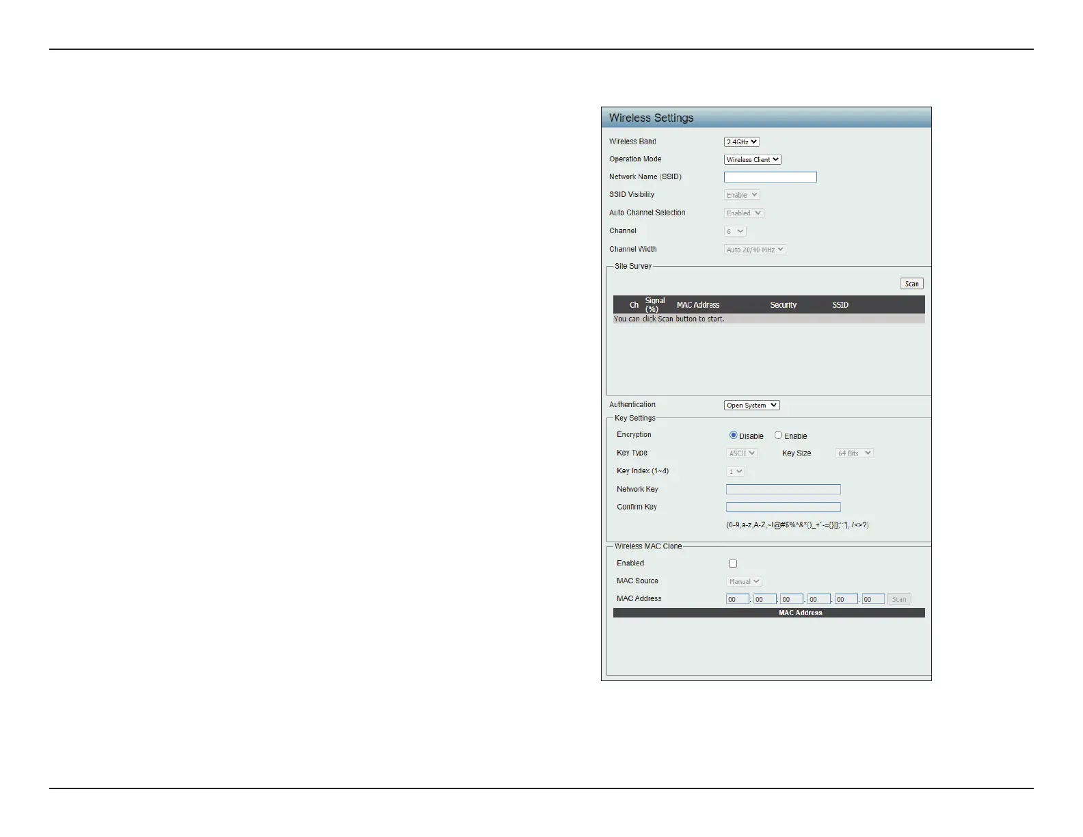Click the Security column header
The width and height of the screenshot is (1083, 837).
tap(784, 306)
